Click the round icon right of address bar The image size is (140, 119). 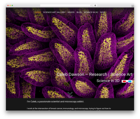click(x=95, y=5)
